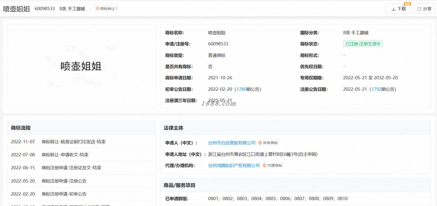Click the 法律主体 section heading
Screen dimensions: 437x206
click(174, 128)
